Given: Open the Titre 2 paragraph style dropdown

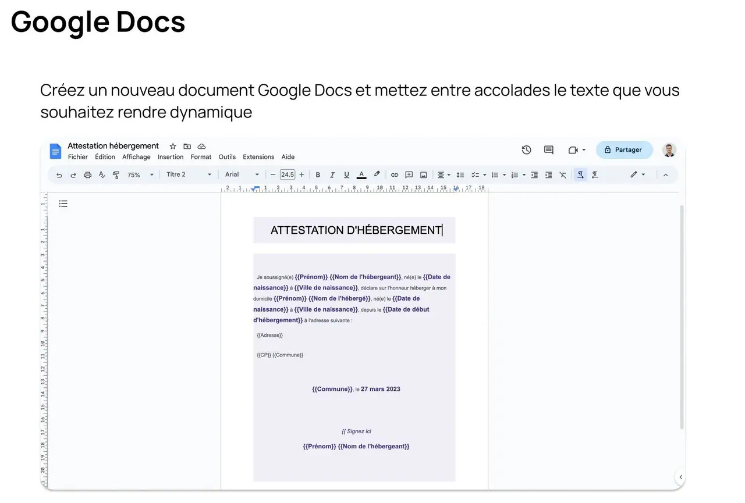Looking at the screenshot, I should coord(189,174).
